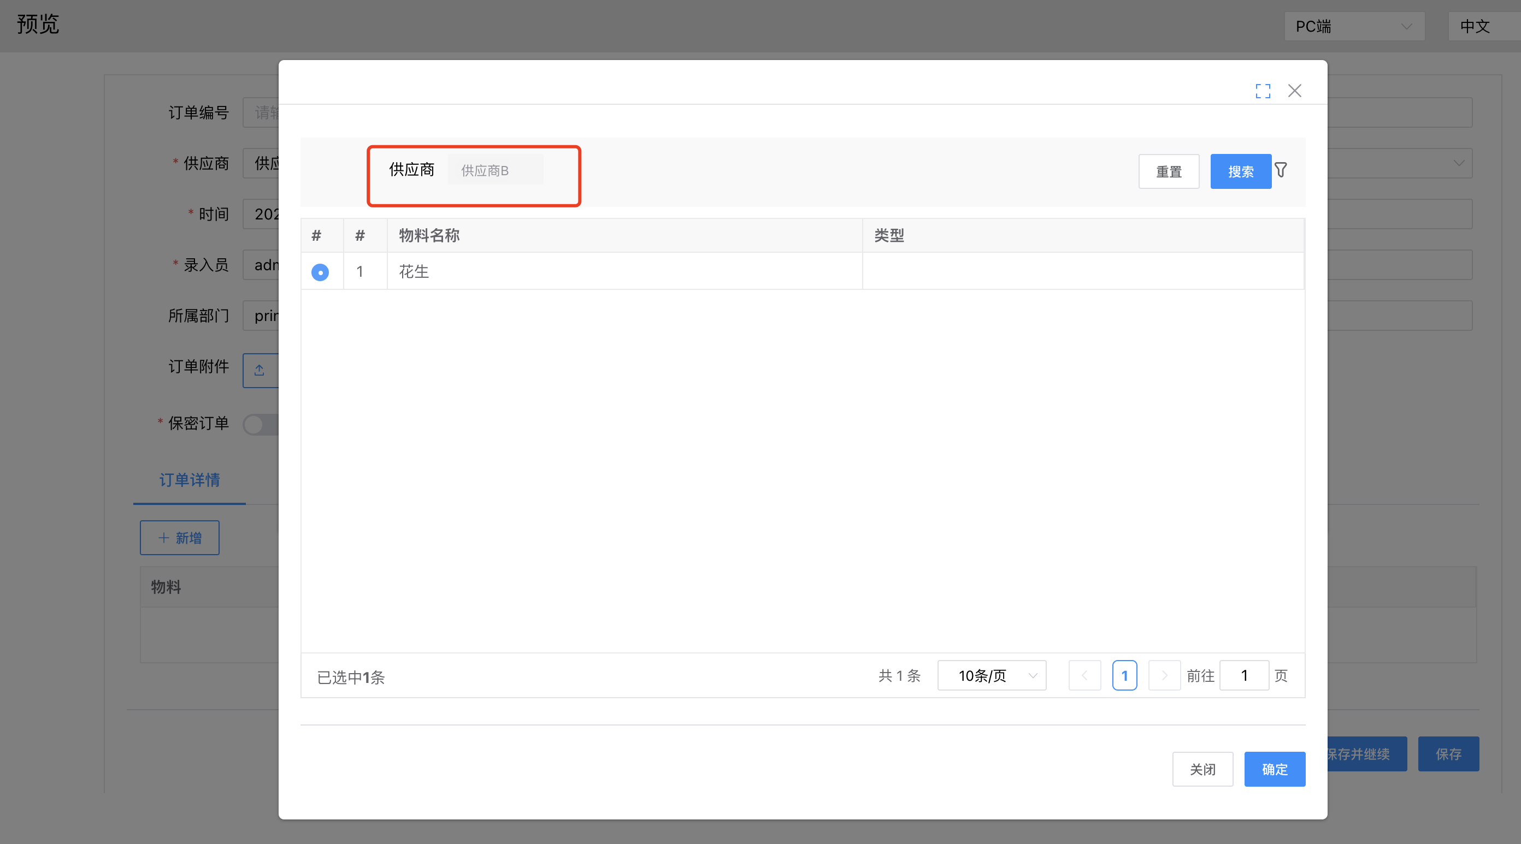The height and width of the screenshot is (844, 1521).
Task: Click the 重置 reset button
Action: click(x=1169, y=172)
